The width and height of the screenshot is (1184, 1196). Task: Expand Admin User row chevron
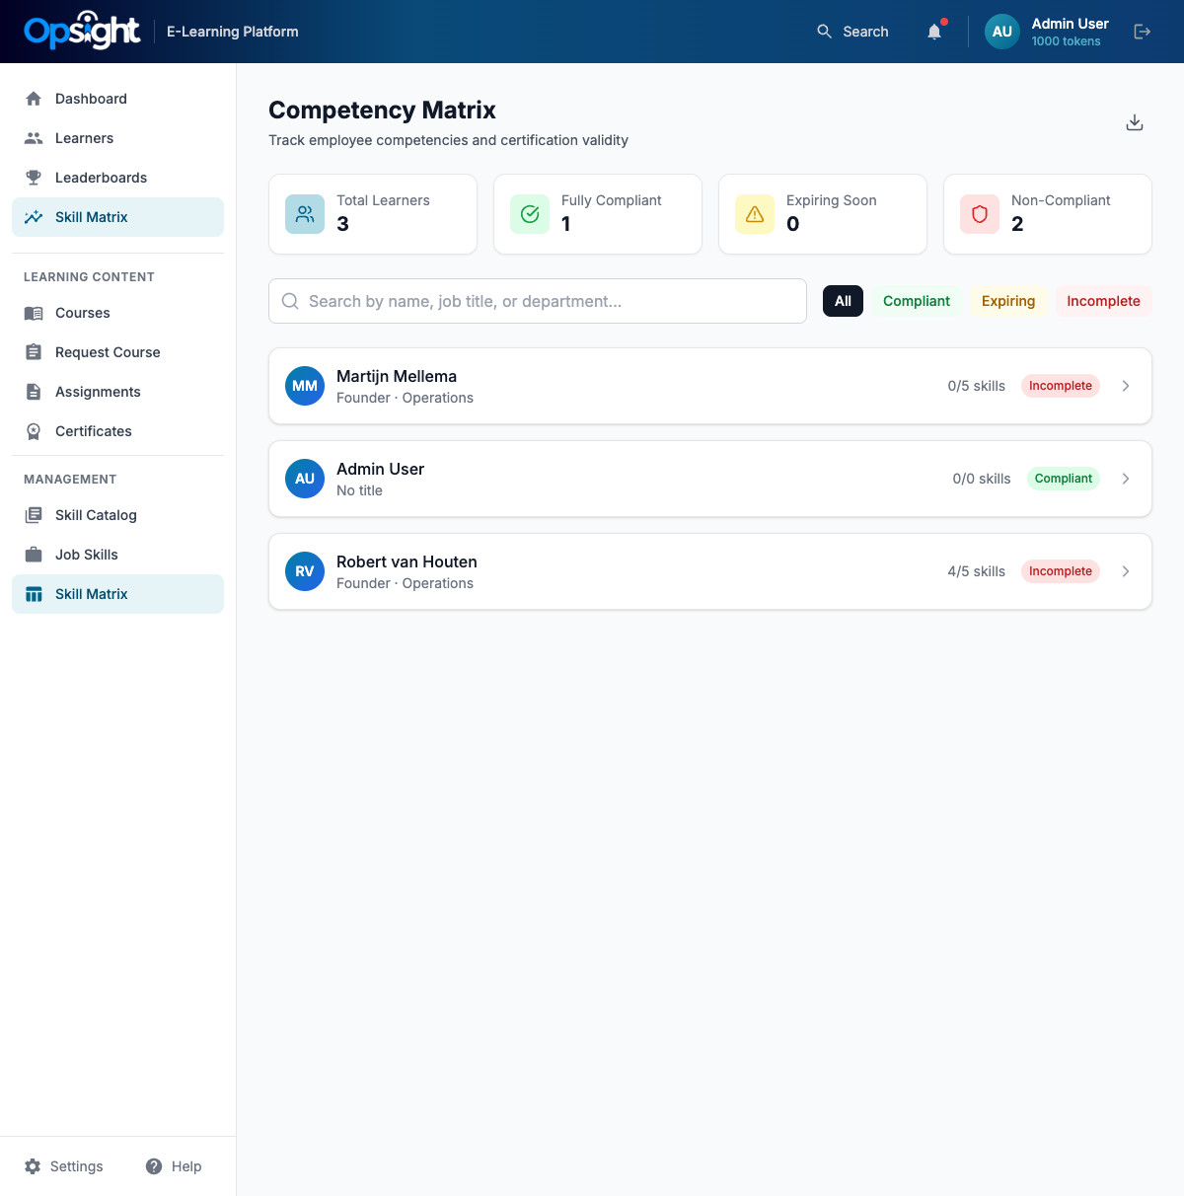(x=1126, y=479)
